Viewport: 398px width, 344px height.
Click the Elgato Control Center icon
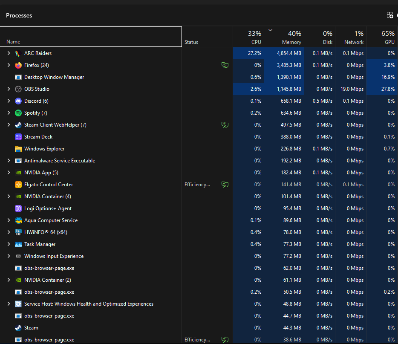click(18, 185)
